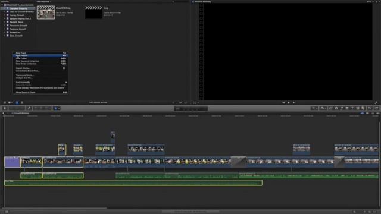Viewport: 381px width, 214px height.
Task: Open the Generators browser
Action: point(358,108)
